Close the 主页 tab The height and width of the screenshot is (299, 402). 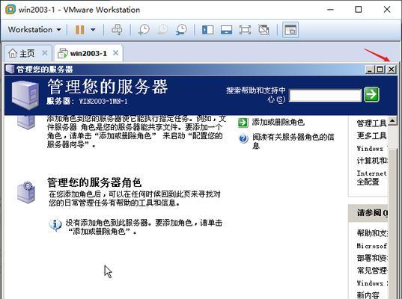pyautogui.click(x=45, y=53)
